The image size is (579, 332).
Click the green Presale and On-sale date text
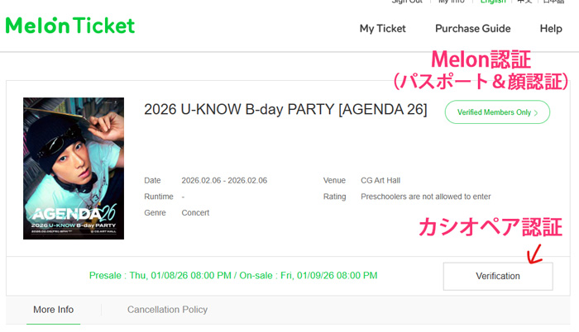pos(233,275)
